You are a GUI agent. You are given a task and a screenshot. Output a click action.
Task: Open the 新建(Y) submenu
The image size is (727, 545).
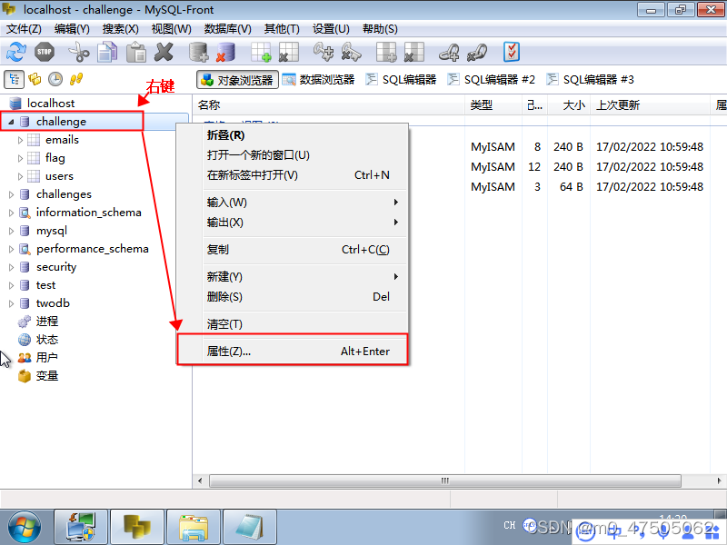pyautogui.click(x=293, y=277)
